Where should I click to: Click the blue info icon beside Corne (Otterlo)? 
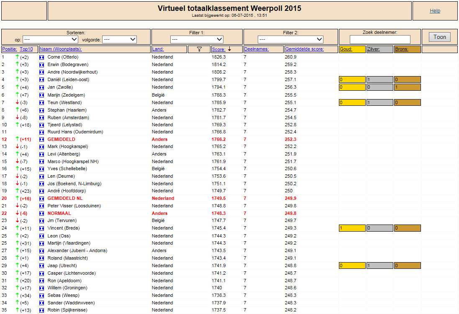(41, 57)
